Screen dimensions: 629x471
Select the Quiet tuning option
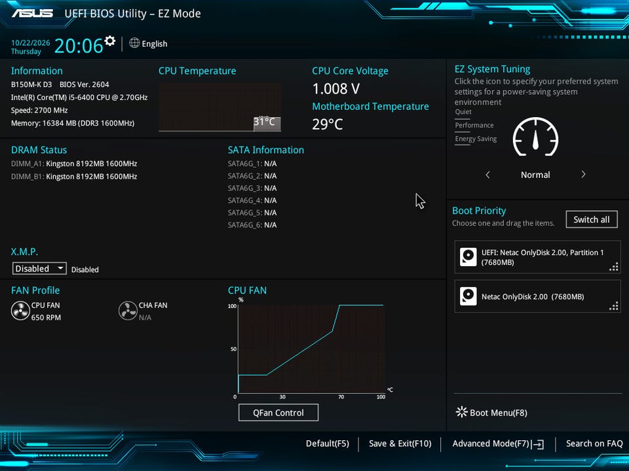coord(463,112)
